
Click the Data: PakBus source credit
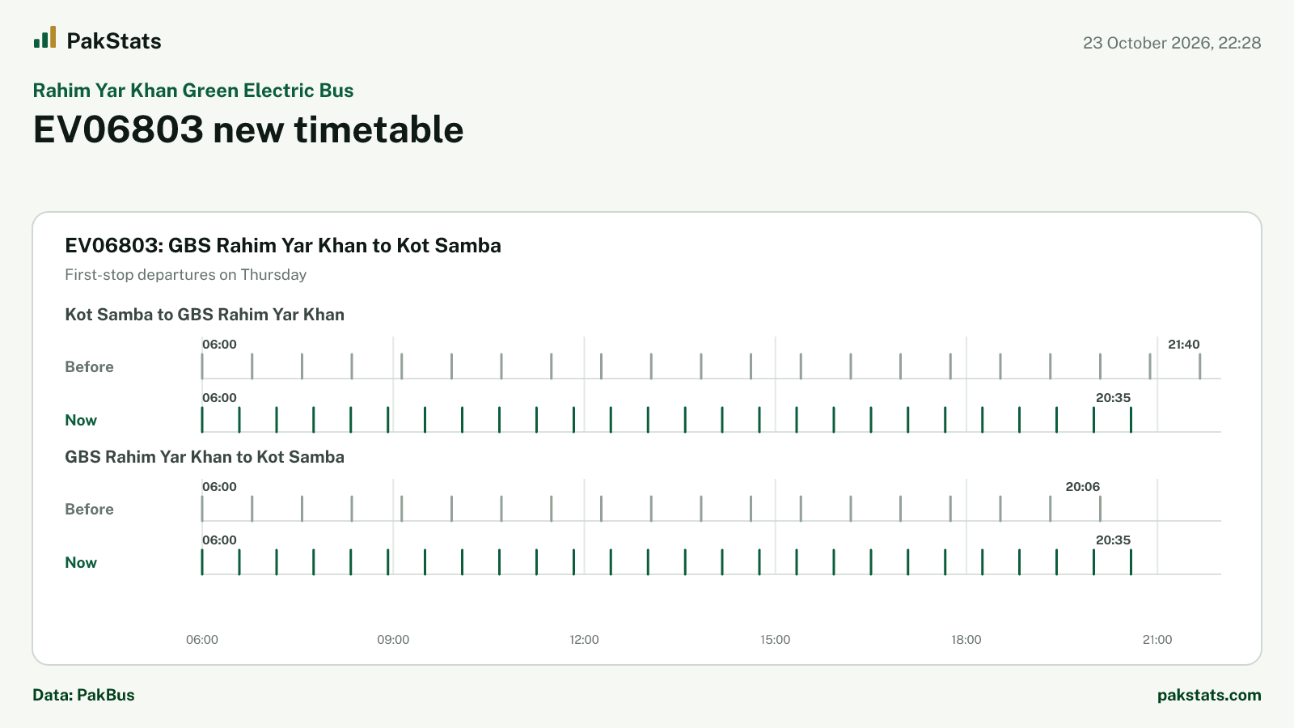[83, 695]
